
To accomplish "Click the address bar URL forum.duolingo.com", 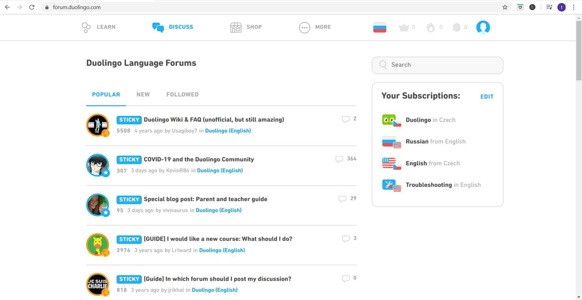I will pyautogui.click(x=77, y=7).
